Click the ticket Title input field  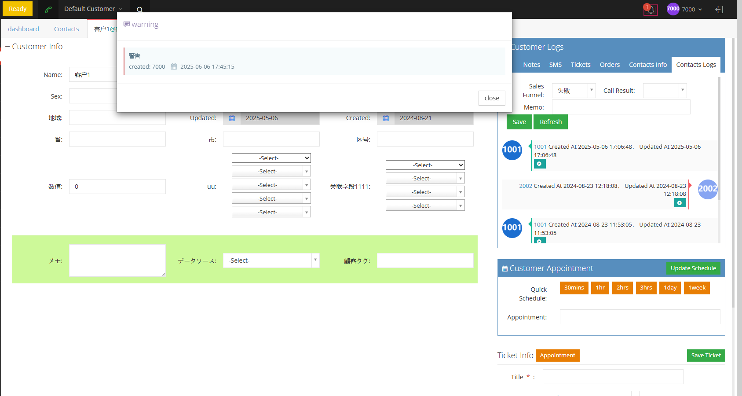[613, 377]
